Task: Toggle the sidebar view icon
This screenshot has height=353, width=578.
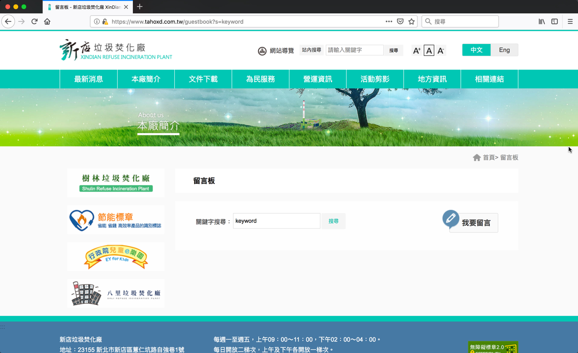Action: click(x=555, y=21)
